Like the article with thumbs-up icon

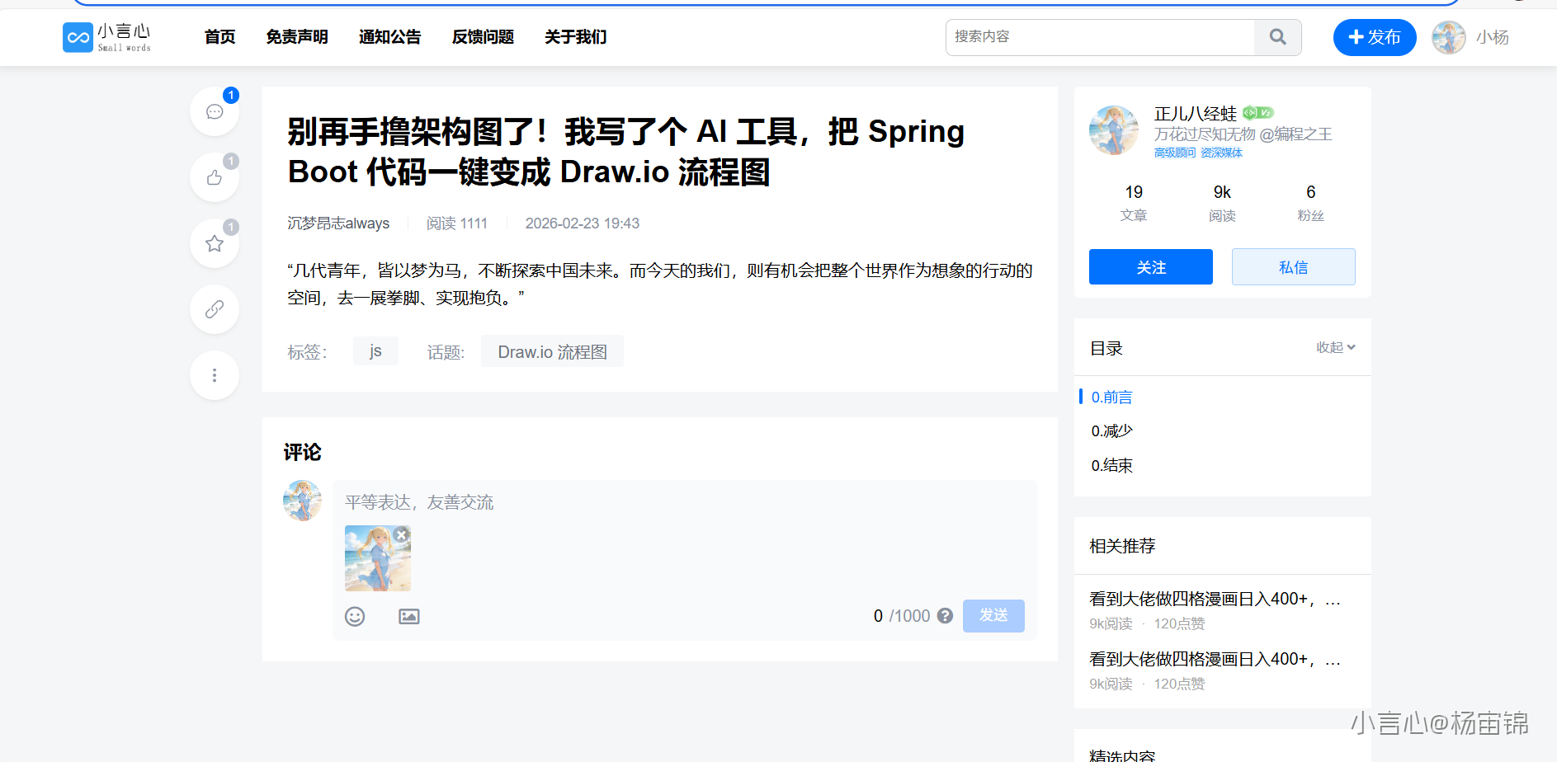(215, 178)
